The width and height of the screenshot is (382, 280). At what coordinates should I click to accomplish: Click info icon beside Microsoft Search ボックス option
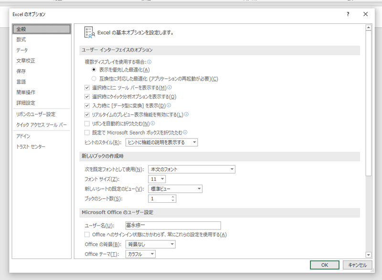point(185,132)
